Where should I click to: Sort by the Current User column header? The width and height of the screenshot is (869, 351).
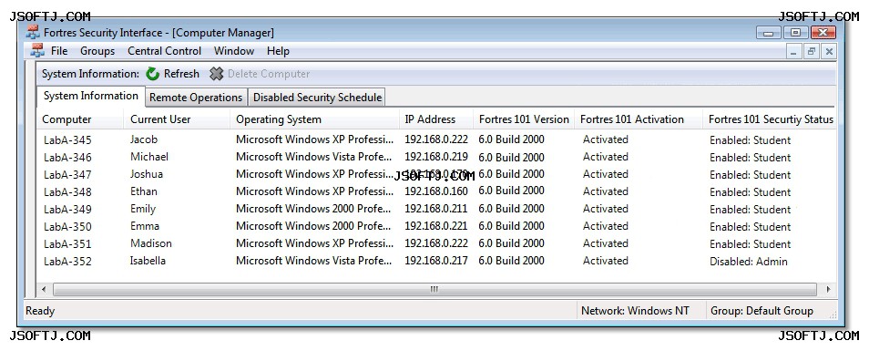pyautogui.click(x=177, y=119)
